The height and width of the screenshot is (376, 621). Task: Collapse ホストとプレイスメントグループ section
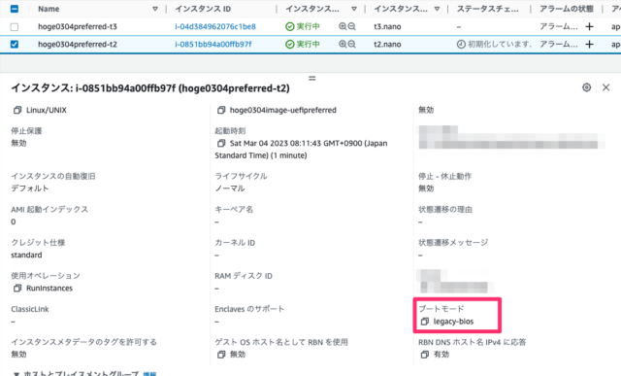click(x=16, y=374)
